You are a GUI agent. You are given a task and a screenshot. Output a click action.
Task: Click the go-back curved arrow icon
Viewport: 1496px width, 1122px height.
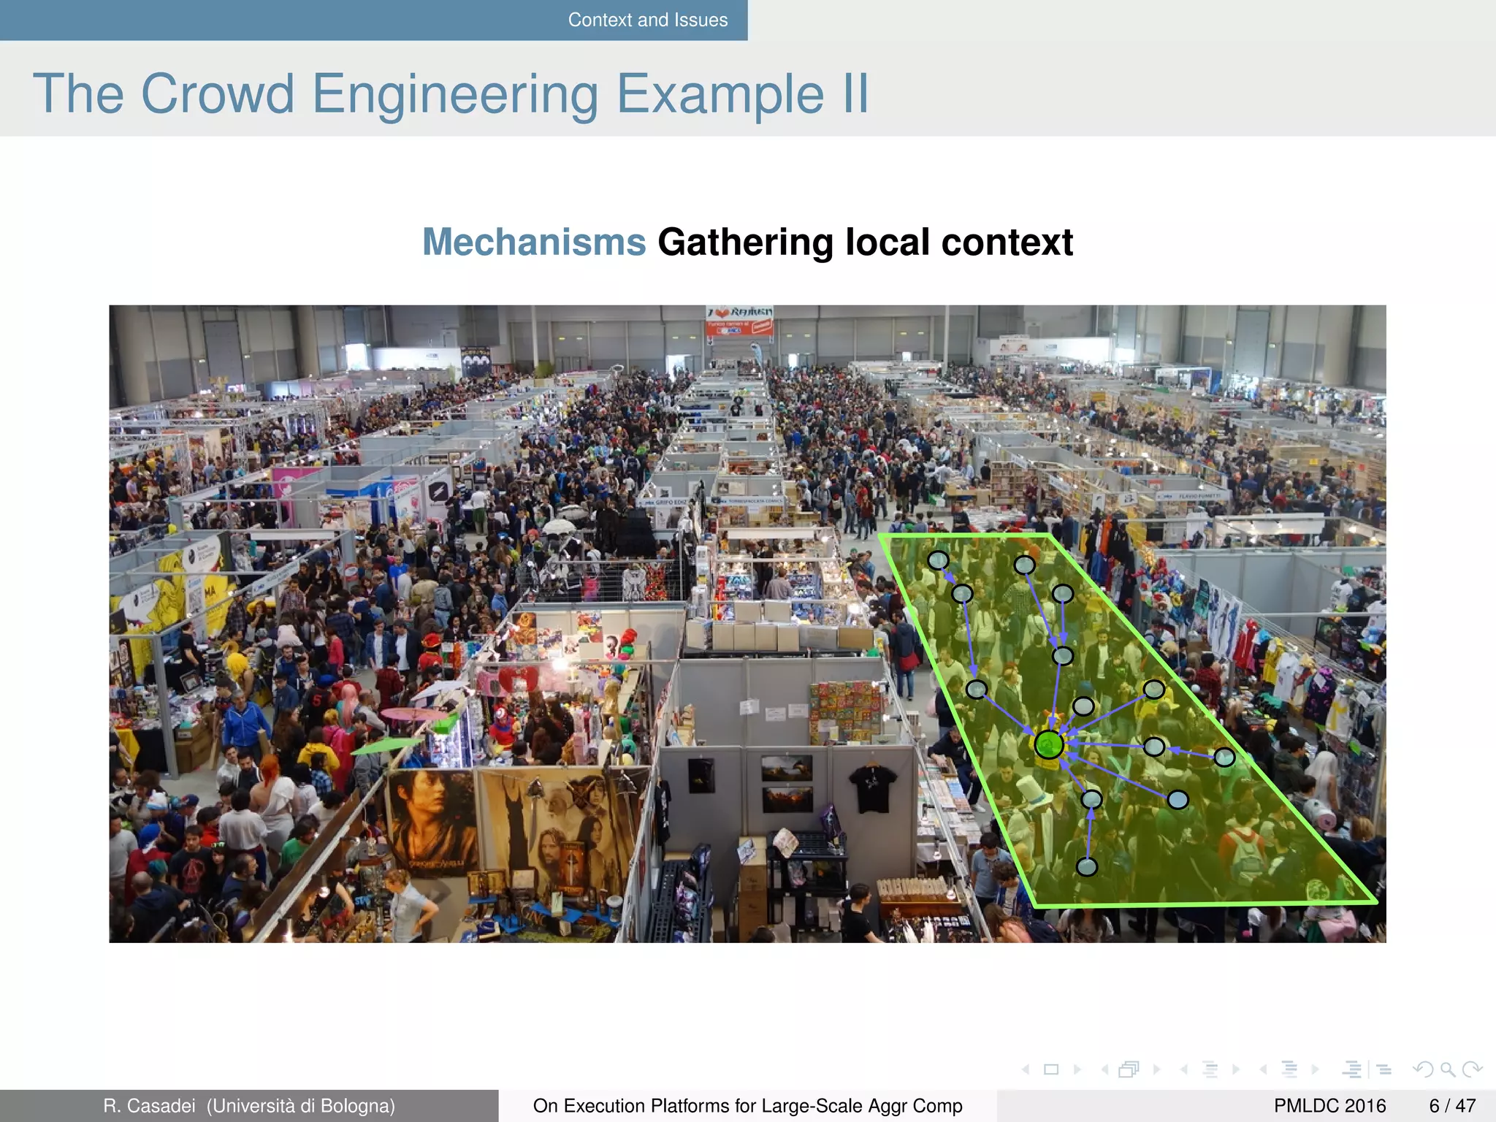coord(1423,1069)
